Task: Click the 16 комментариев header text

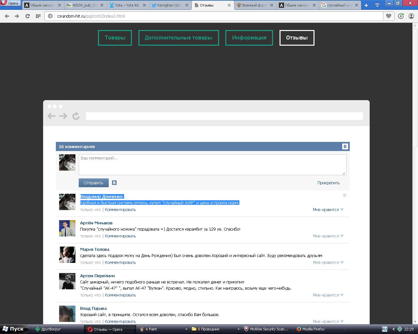Action: [x=77, y=147]
